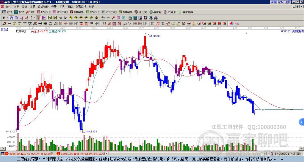
Task: Select the percent retracement tool
Action: point(163,24)
